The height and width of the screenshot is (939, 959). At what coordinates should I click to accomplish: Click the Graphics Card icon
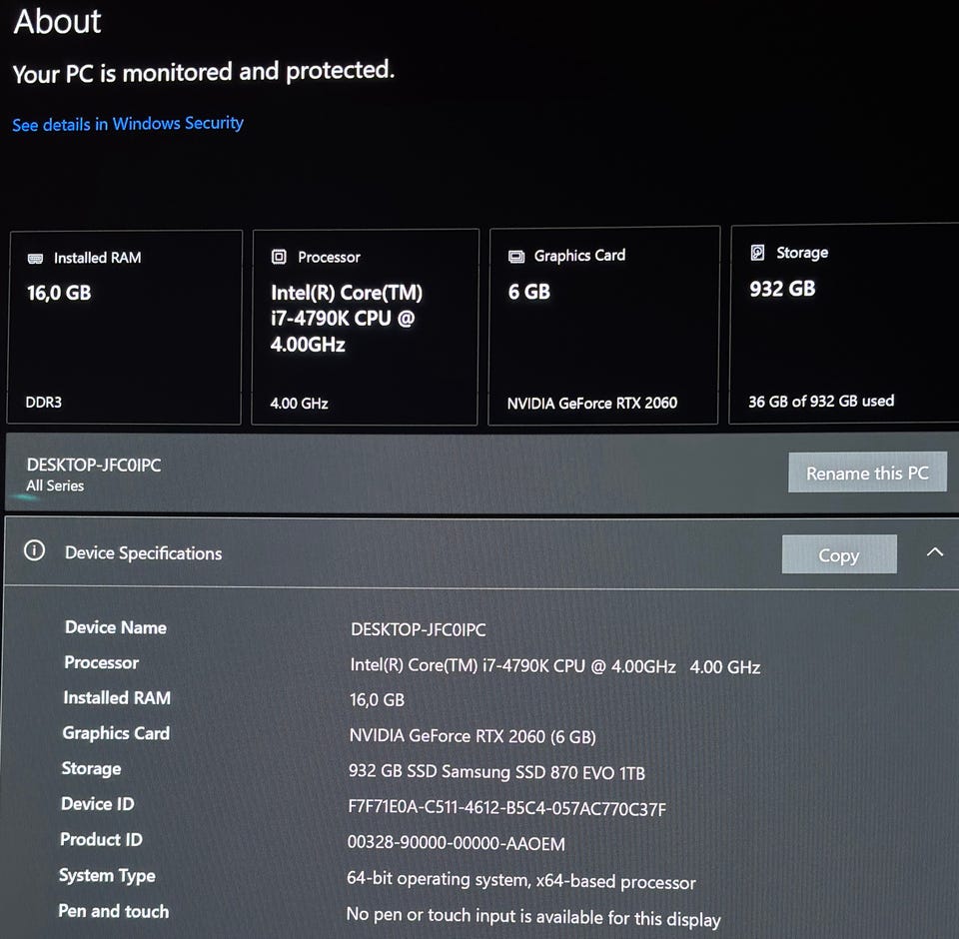point(516,257)
